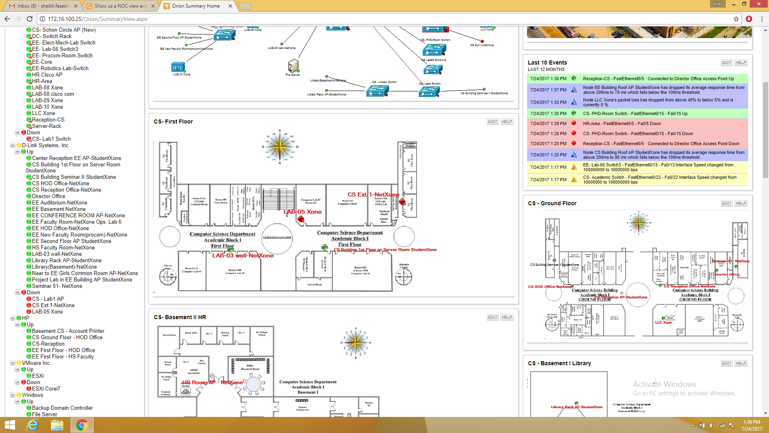Click EDIT on CS- First Floor panel
769x433 pixels.
pos(493,121)
